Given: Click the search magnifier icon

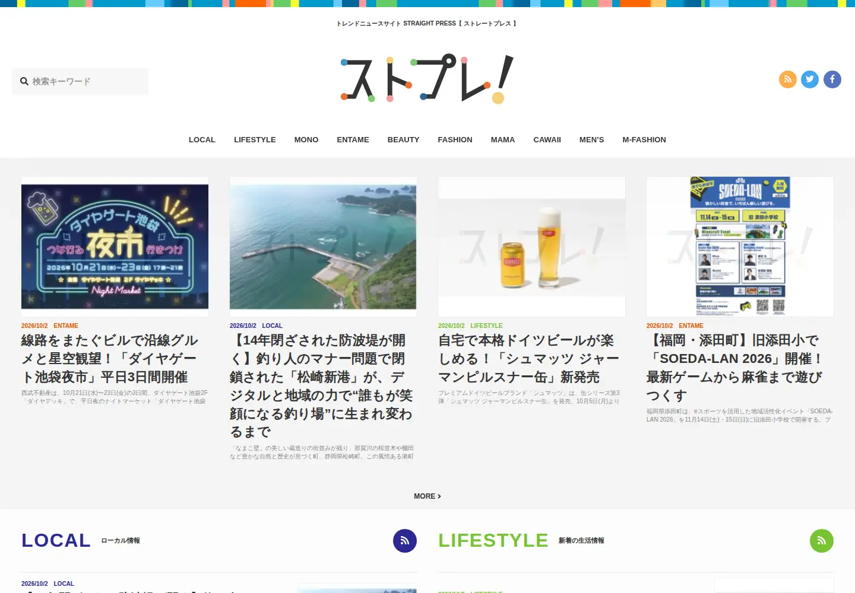Looking at the screenshot, I should pos(24,81).
